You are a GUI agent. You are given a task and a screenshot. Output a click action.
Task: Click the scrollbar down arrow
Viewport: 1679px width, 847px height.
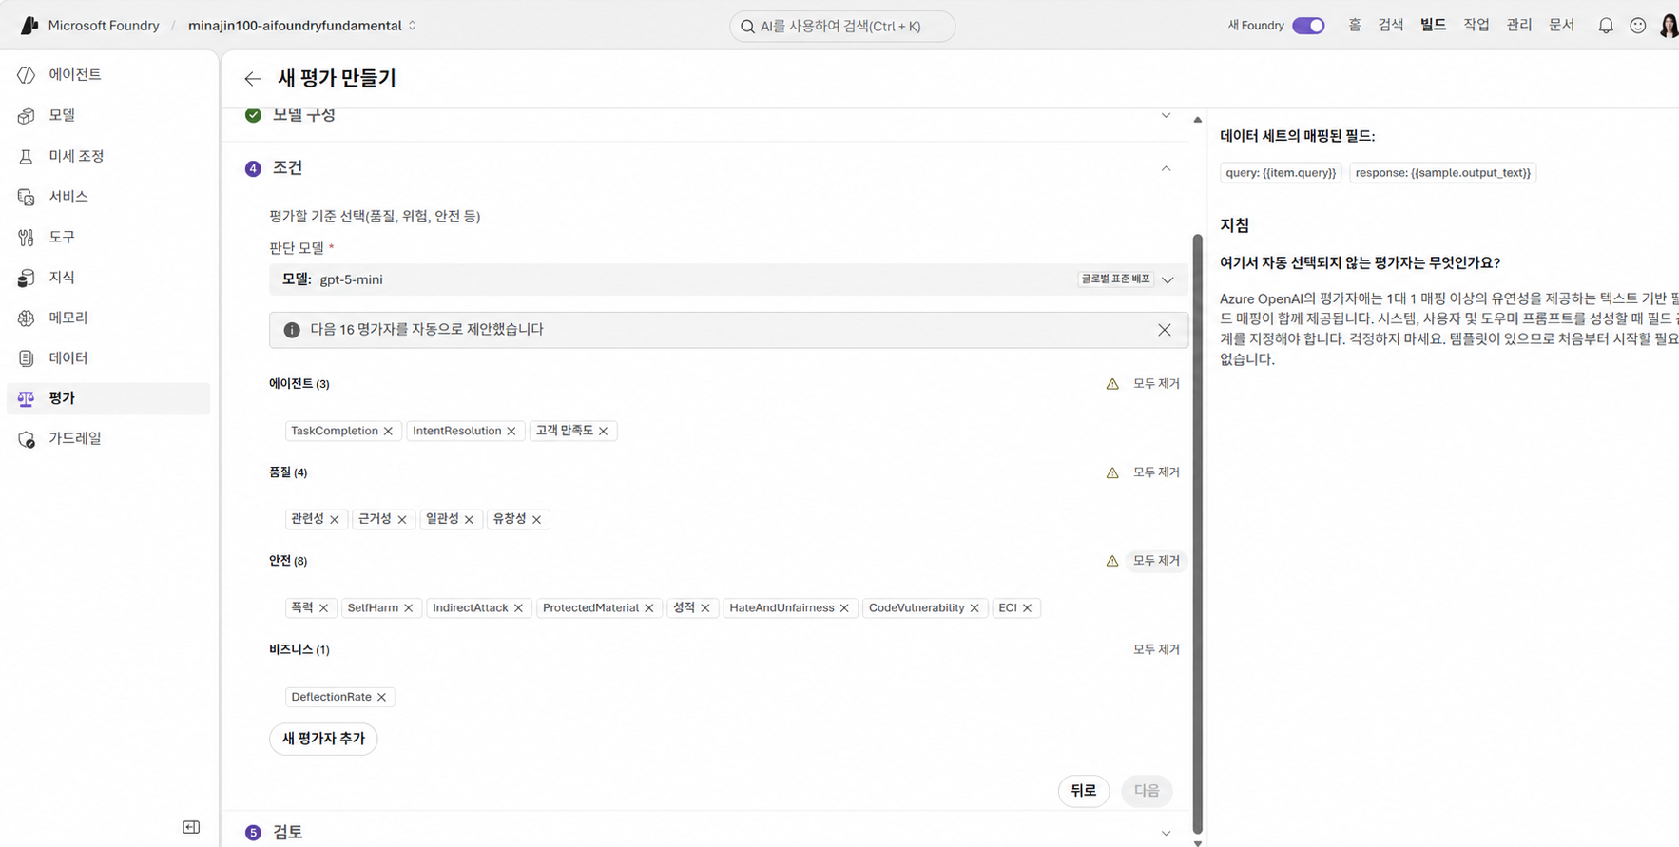click(x=1198, y=842)
